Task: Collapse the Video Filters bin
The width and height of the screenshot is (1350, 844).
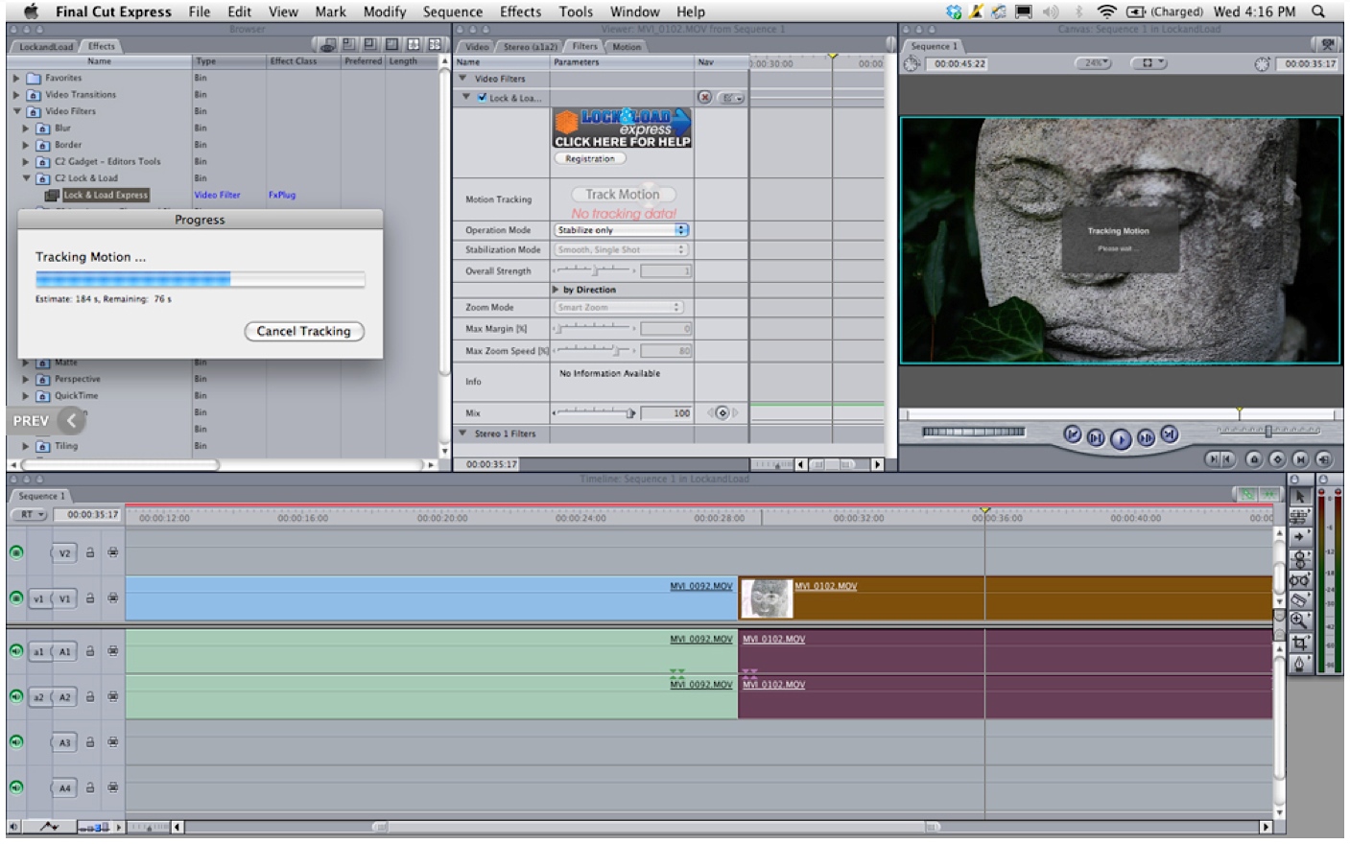Action: click(x=16, y=111)
